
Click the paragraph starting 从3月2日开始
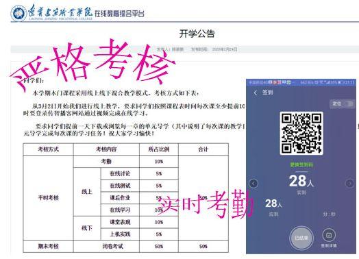134,110
